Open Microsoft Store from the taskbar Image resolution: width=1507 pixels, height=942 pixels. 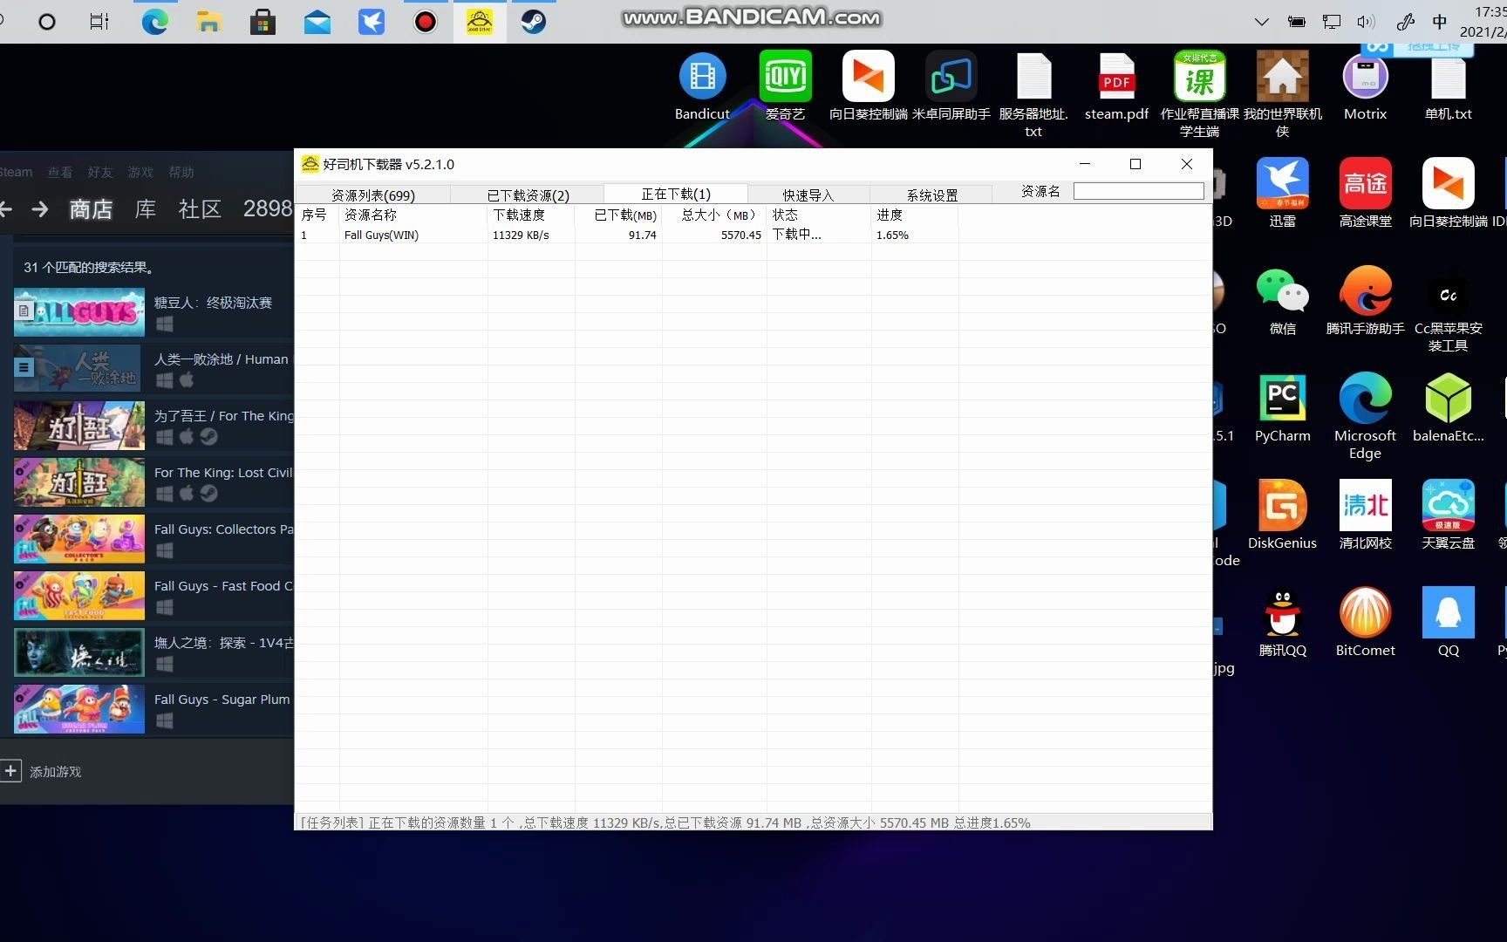263,21
